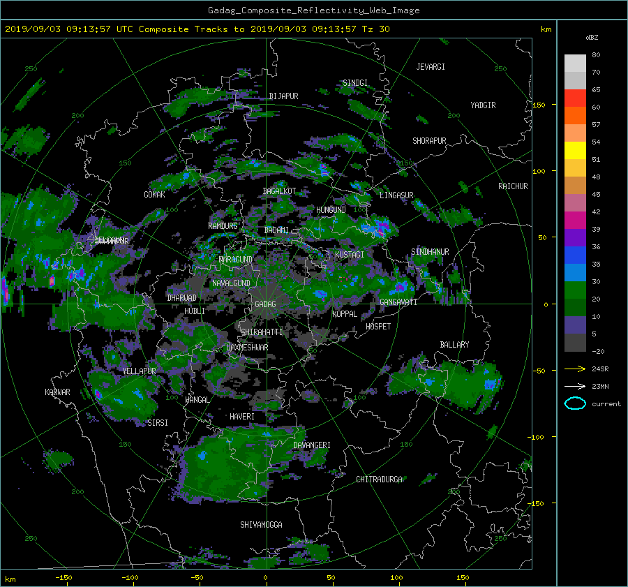Click the UTC Composite Tracks timestamp header
Viewport: 628px width, 587px height.
point(197,29)
